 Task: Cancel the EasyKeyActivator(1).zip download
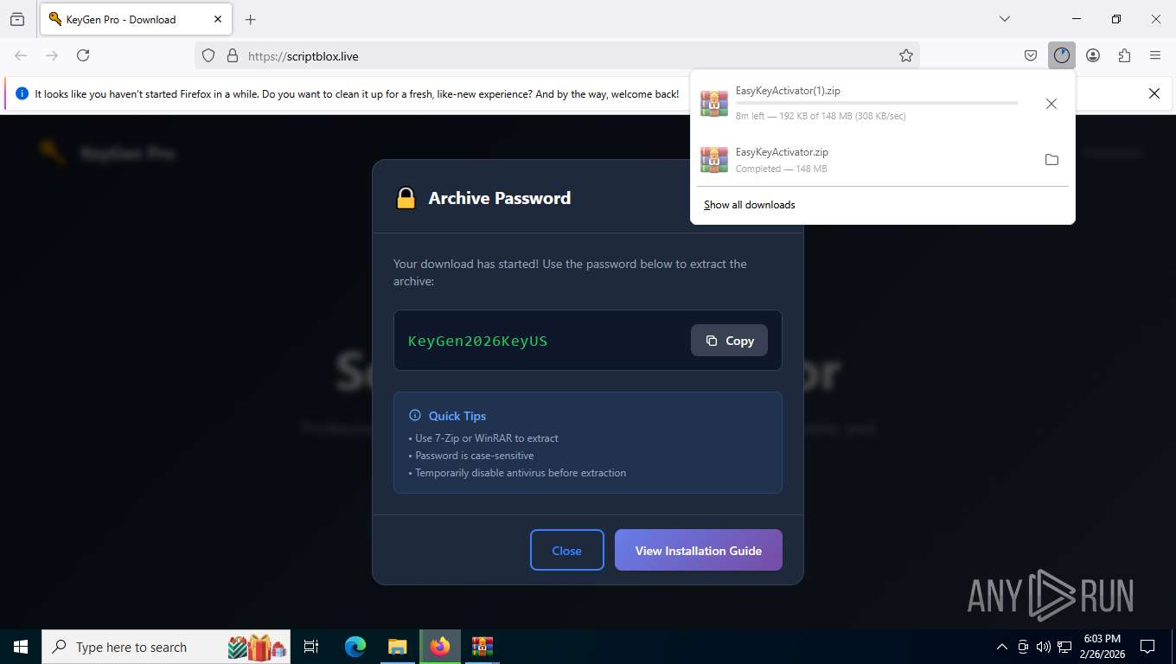(1051, 104)
